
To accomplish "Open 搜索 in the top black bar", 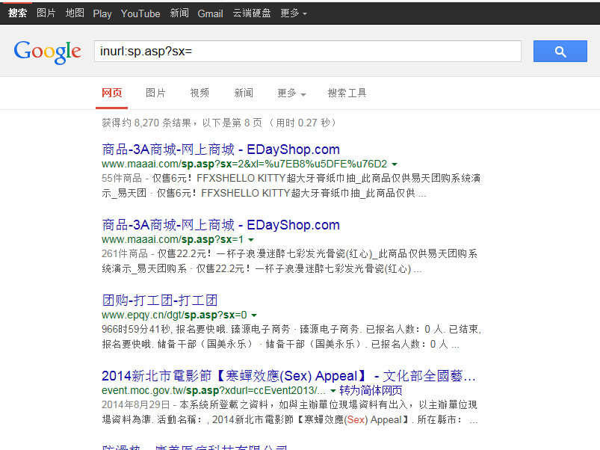I will (18, 13).
